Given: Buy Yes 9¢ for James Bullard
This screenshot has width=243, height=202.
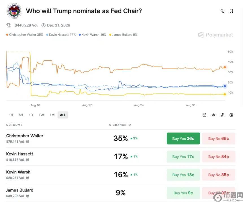Looking at the screenshot, I should [x=183, y=193].
